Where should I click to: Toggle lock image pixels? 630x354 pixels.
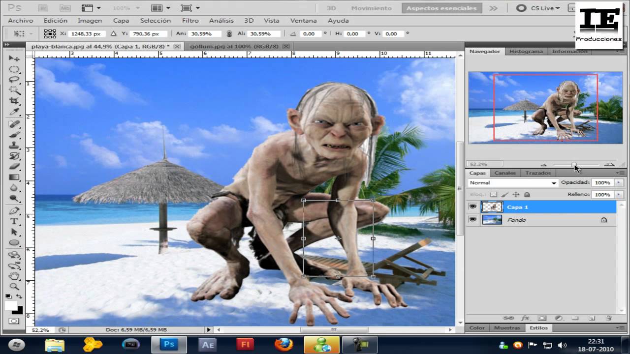coord(505,195)
